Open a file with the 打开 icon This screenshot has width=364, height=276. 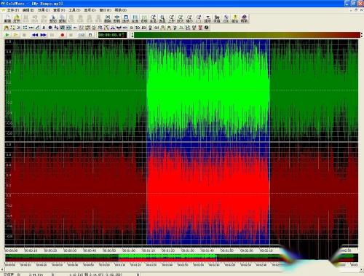click(x=17, y=19)
